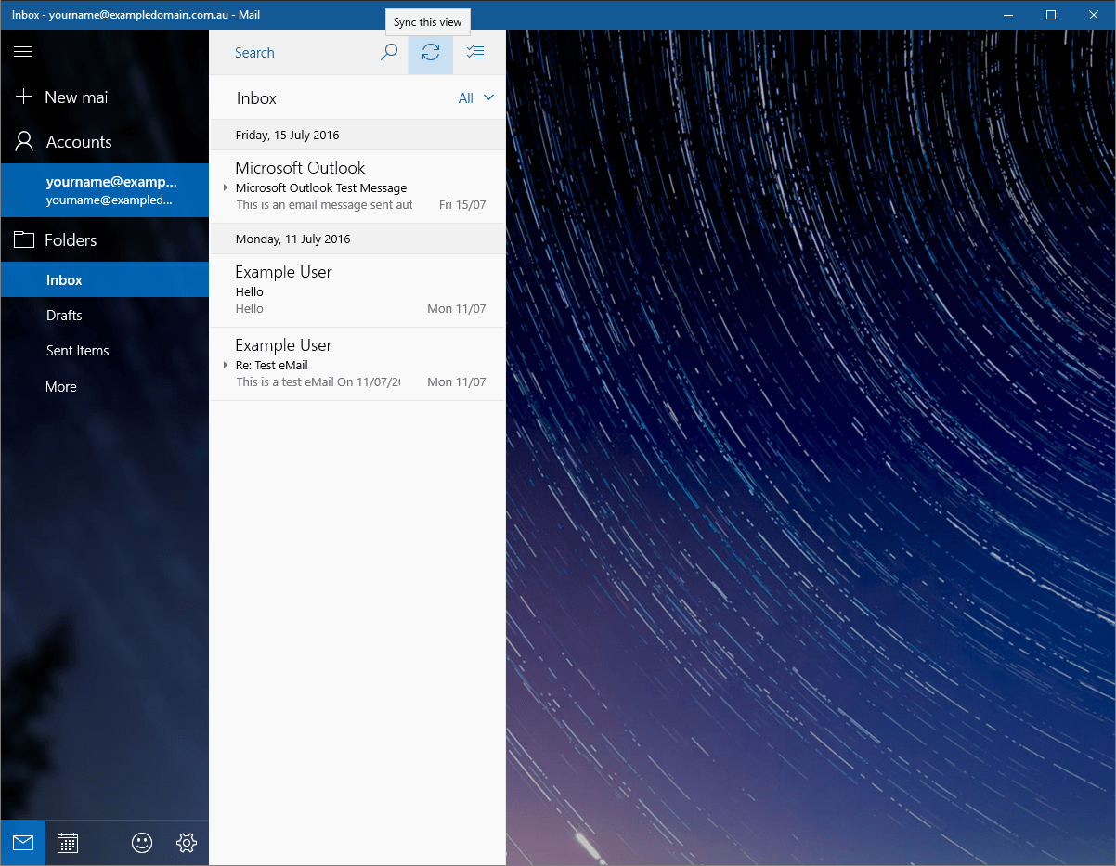Click the search magnifier icon
This screenshot has width=1116, height=866.
[389, 53]
